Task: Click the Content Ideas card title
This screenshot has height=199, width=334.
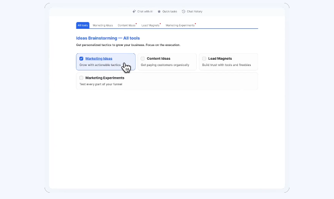Action: (159, 59)
